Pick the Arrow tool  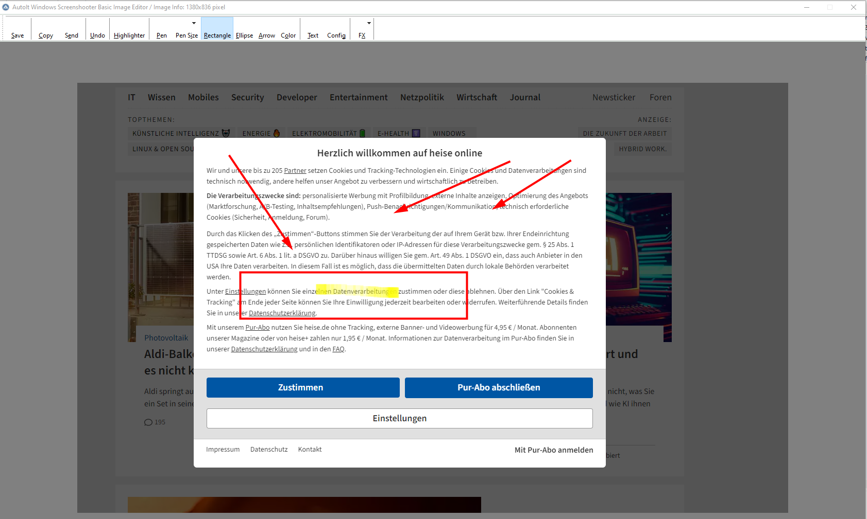[267, 35]
